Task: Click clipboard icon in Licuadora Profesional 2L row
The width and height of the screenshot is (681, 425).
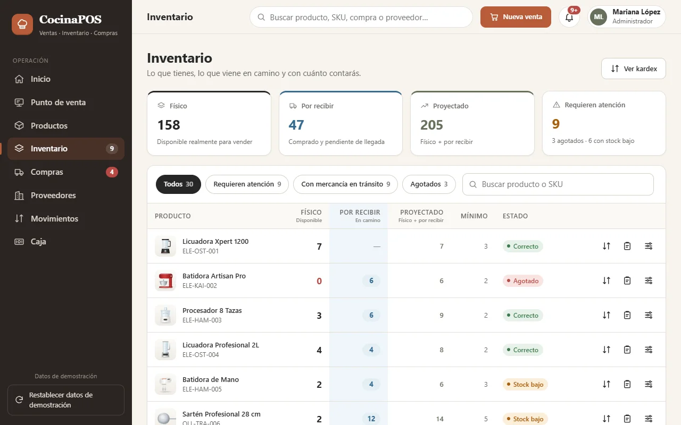Action: coord(627,350)
